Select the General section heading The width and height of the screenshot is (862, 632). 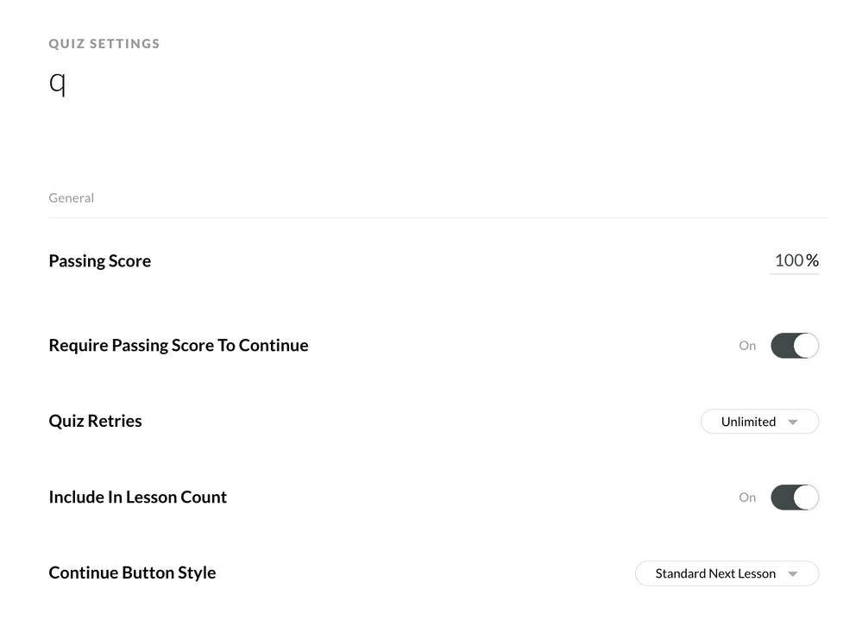[72, 198]
